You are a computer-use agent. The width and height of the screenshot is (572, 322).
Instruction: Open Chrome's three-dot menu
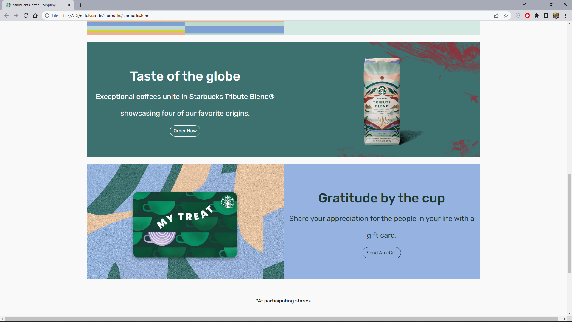coord(566,16)
